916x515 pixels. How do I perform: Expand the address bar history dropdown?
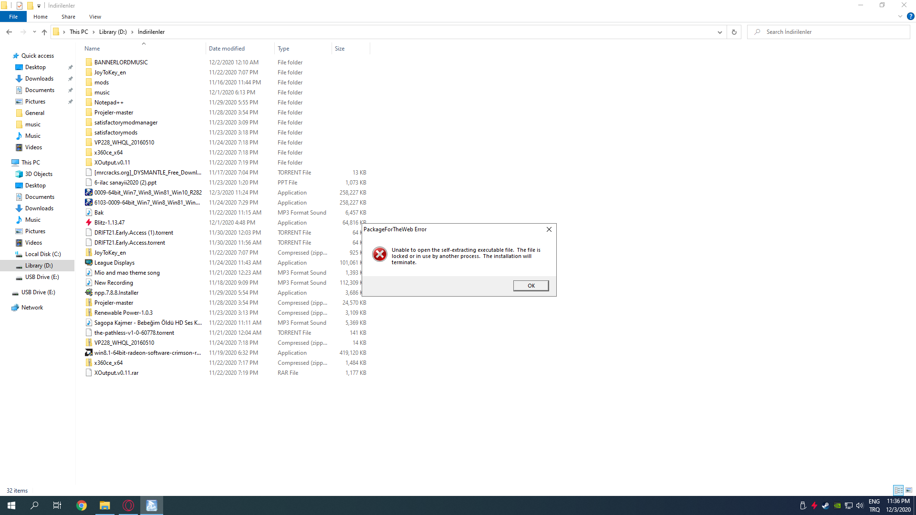coord(719,32)
